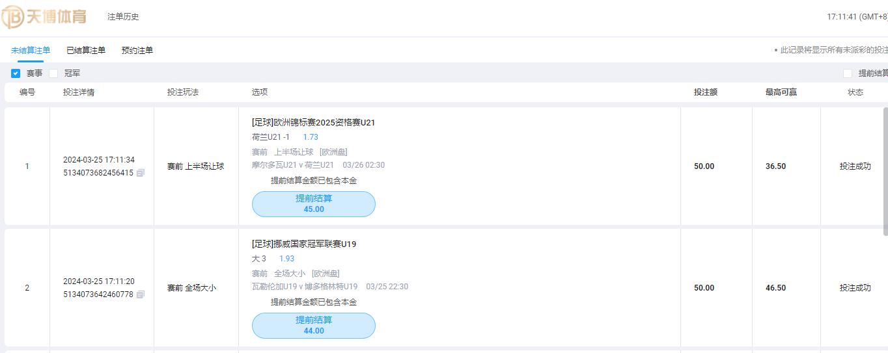Click max win value 36.50
Viewport: 888px width, 353px height.
click(775, 166)
